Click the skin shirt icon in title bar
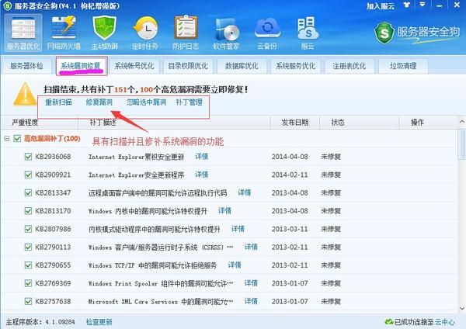The height and width of the screenshot is (329, 466). pyautogui.click(x=406, y=5)
